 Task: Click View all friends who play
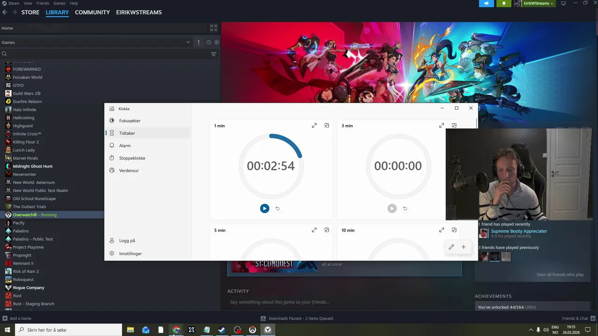[x=560, y=274]
